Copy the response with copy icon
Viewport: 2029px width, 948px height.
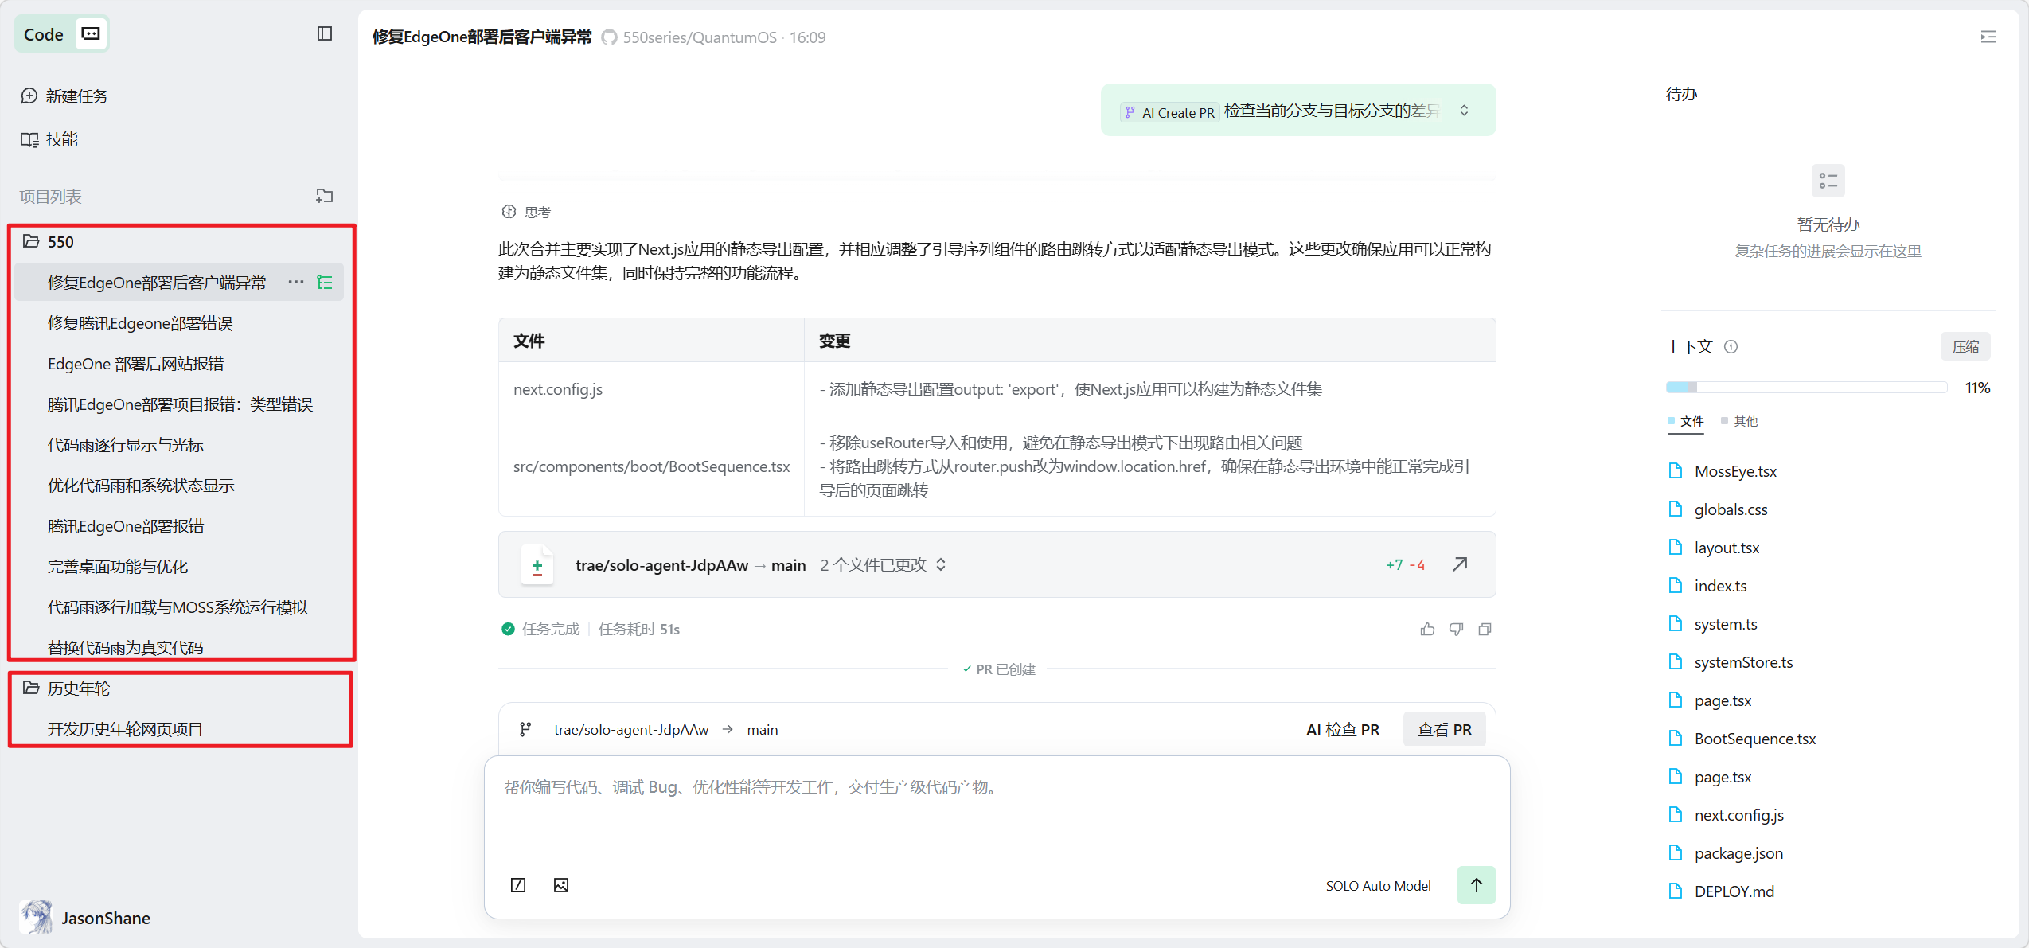pyautogui.click(x=1485, y=630)
